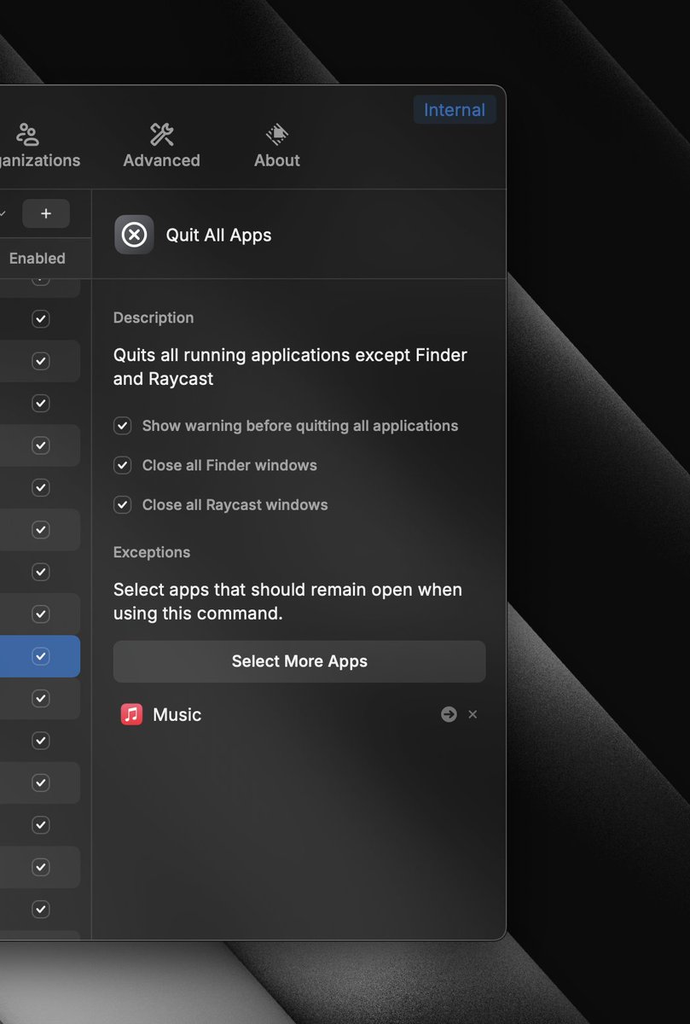Screen dimensions: 690x1024
Task: Disable 'Close all Raycast windows'
Action: [122, 504]
